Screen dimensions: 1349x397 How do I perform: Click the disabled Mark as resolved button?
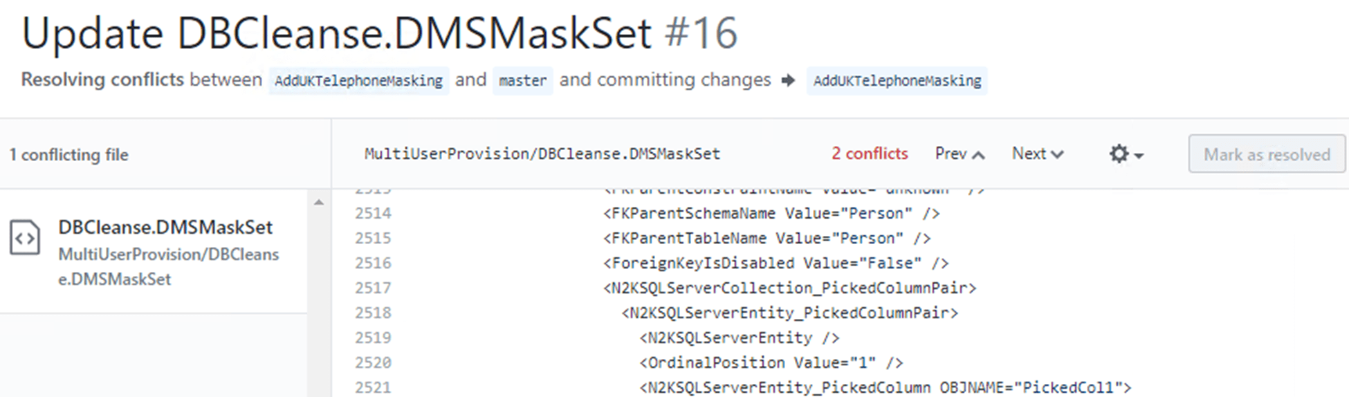click(1267, 154)
